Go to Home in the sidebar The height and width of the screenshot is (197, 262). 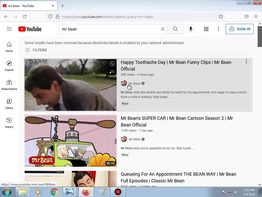pos(9,47)
